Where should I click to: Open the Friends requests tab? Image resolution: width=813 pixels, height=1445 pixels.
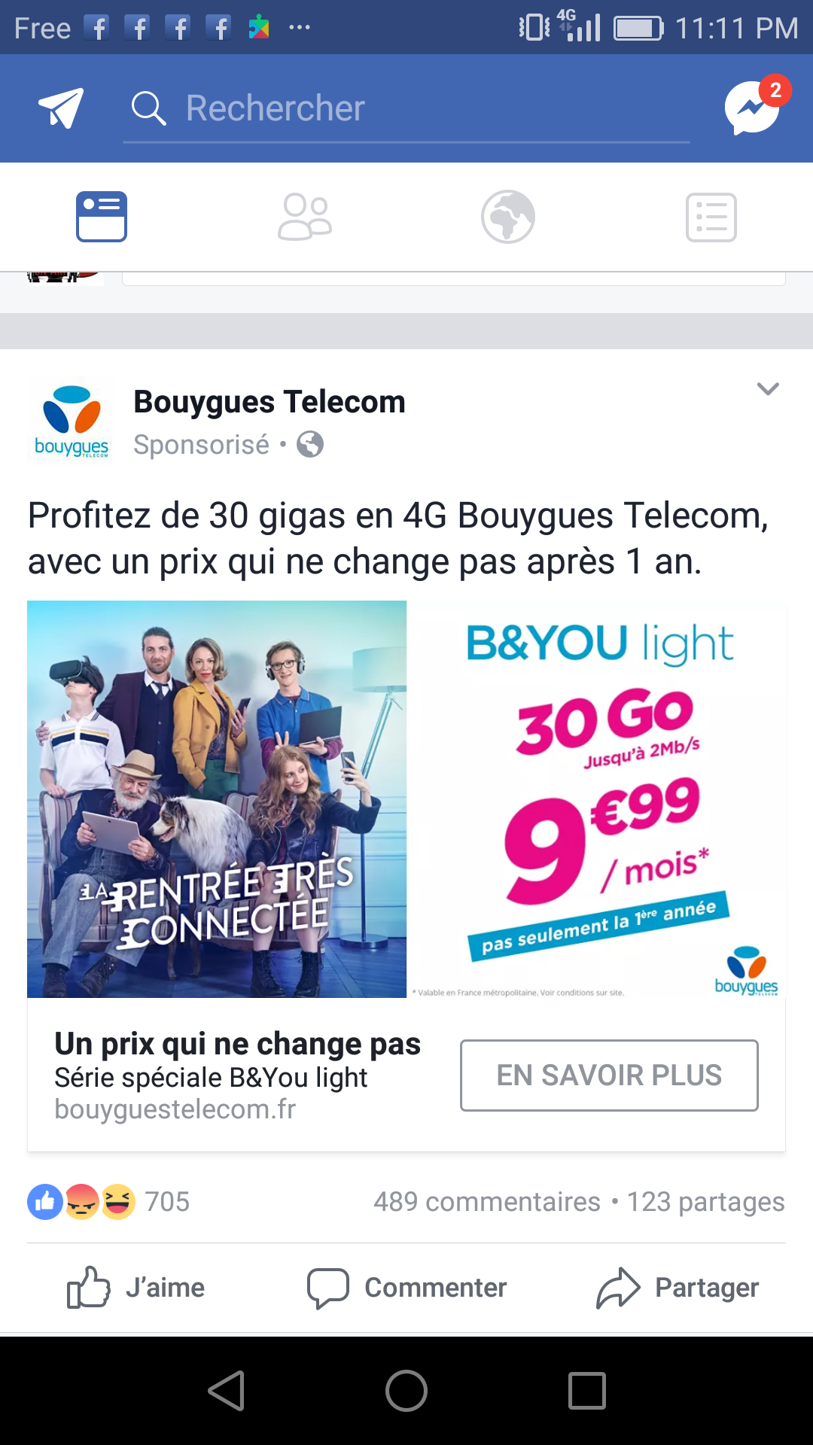(x=305, y=217)
